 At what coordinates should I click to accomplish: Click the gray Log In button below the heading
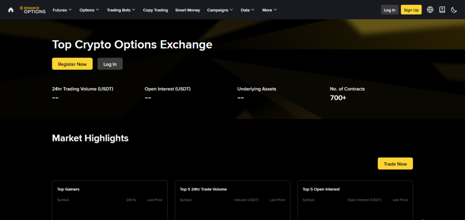pos(110,64)
